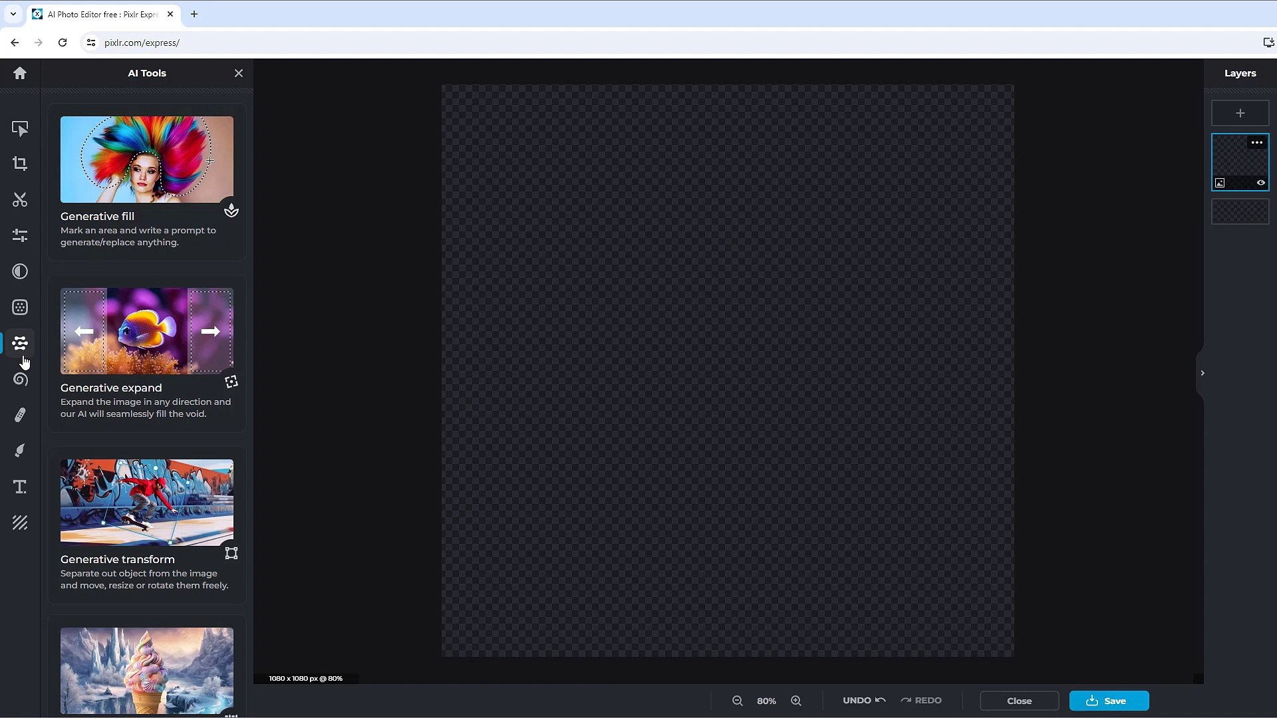1277x718 pixels.
Task: Open the tab search dropdown arrow
Action: click(x=13, y=14)
